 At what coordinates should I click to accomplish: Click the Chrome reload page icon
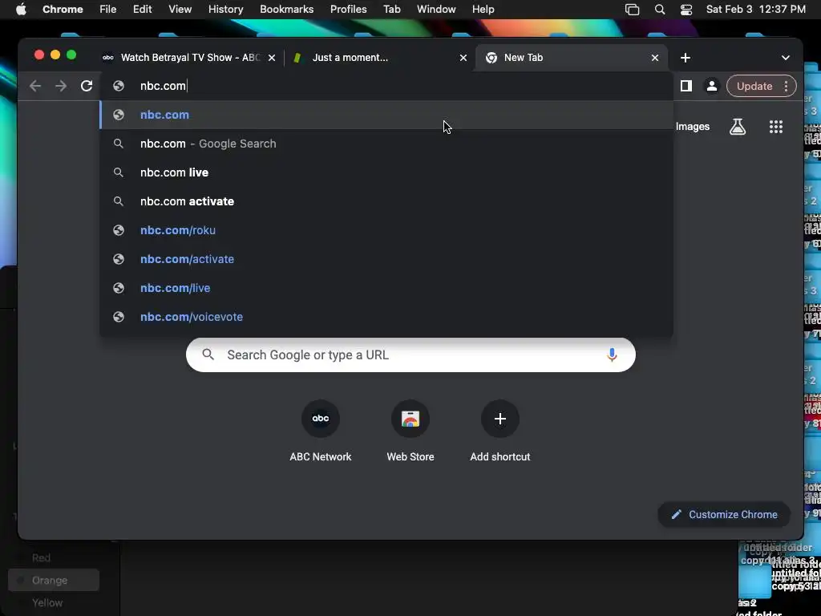pos(87,86)
